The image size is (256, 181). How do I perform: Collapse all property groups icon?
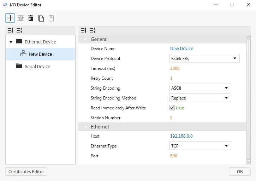83,30
